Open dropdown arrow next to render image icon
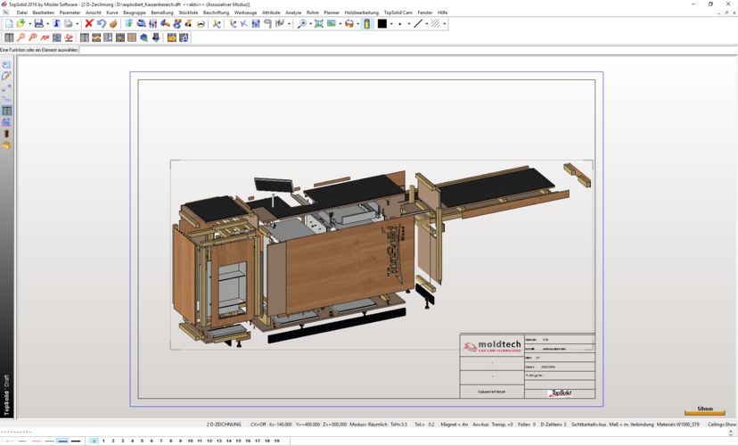This screenshot has height=446, width=738. click(340, 23)
